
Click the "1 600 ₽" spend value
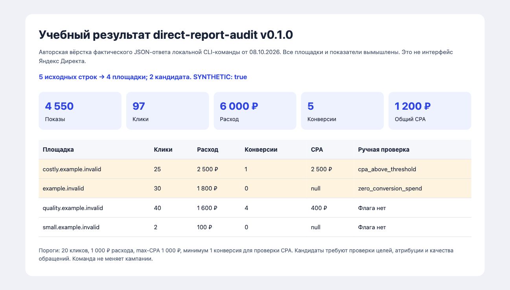[207, 208]
